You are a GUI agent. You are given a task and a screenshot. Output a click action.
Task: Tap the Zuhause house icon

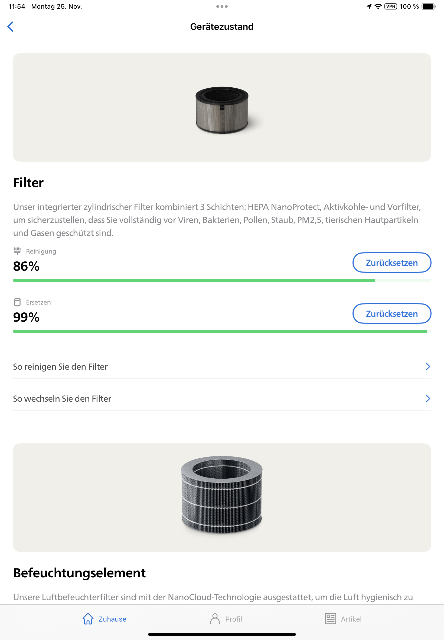88,619
